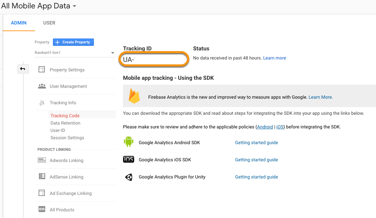Go to AdSense Linking
The width and height of the screenshot is (376, 218).
click(x=67, y=177)
